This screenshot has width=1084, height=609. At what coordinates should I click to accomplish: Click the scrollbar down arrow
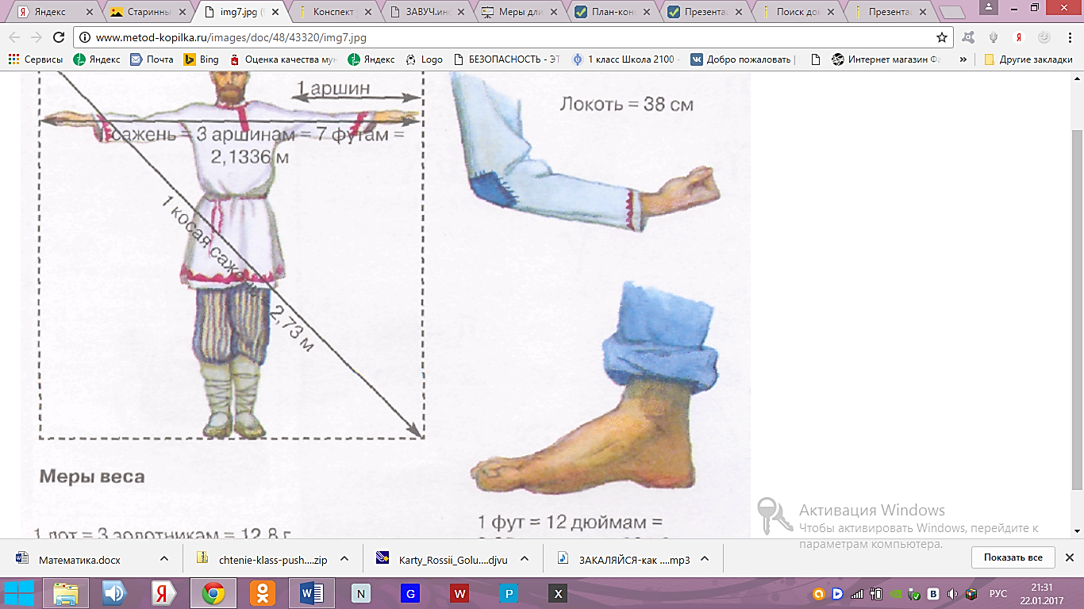click(1077, 530)
